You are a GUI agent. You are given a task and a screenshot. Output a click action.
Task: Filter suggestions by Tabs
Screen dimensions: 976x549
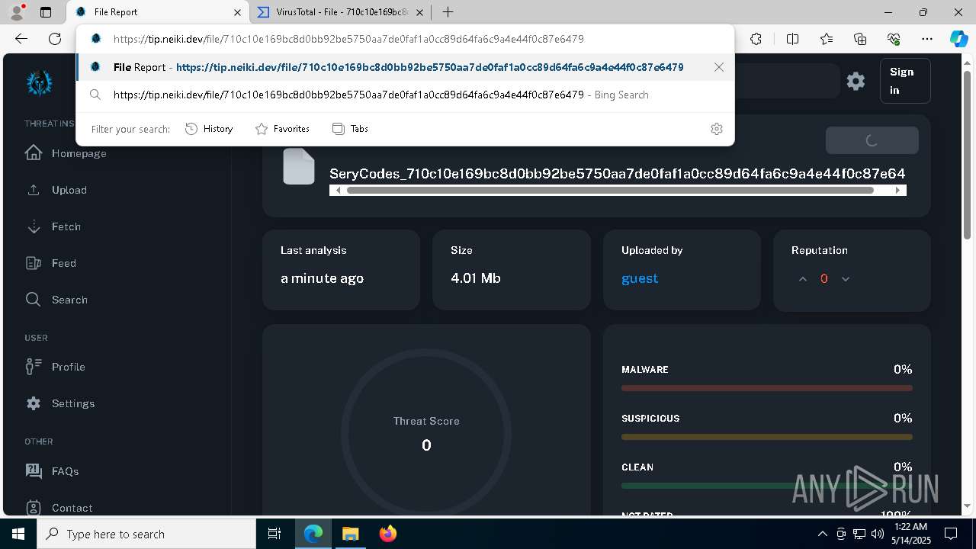(x=351, y=129)
